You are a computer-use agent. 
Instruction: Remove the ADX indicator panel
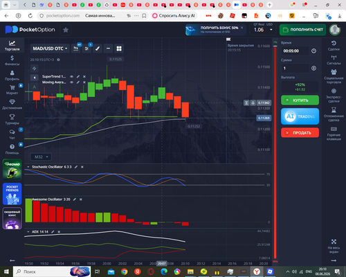click(59, 232)
